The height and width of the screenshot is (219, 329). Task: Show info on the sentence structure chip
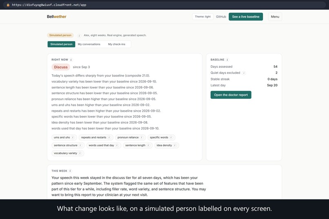click(x=80, y=145)
